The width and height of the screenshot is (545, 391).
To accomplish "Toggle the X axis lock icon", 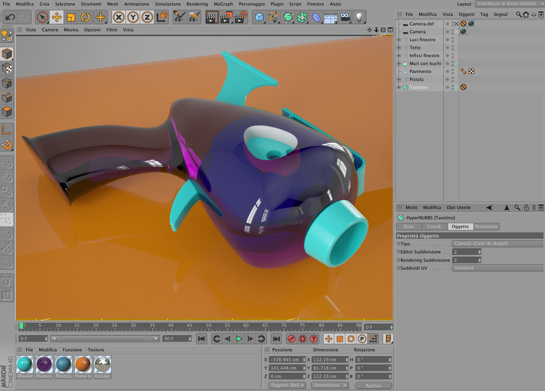I will (119, 17).
